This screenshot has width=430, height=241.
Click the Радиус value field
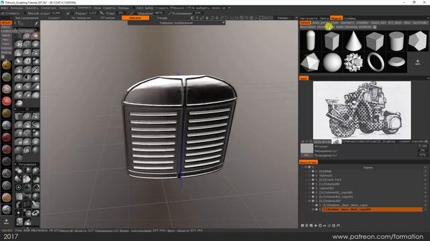pos(93,13)
